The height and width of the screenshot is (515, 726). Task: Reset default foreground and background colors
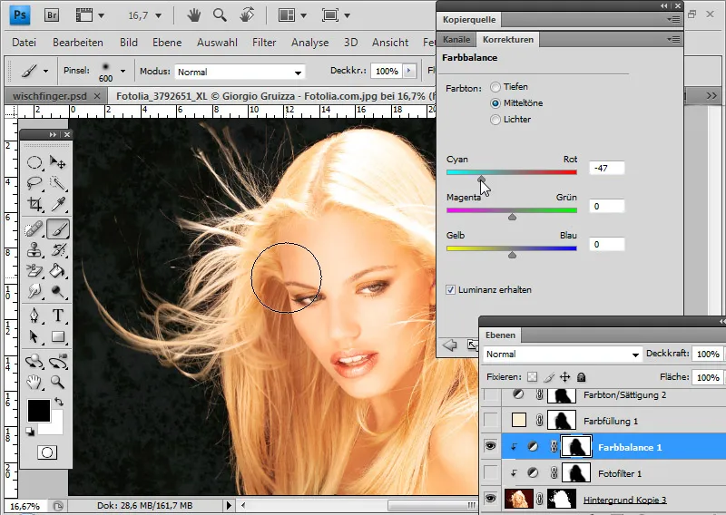click(x=30, y=432)
